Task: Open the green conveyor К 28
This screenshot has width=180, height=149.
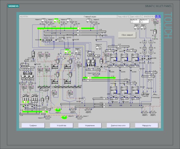Action: coord(35,112)
